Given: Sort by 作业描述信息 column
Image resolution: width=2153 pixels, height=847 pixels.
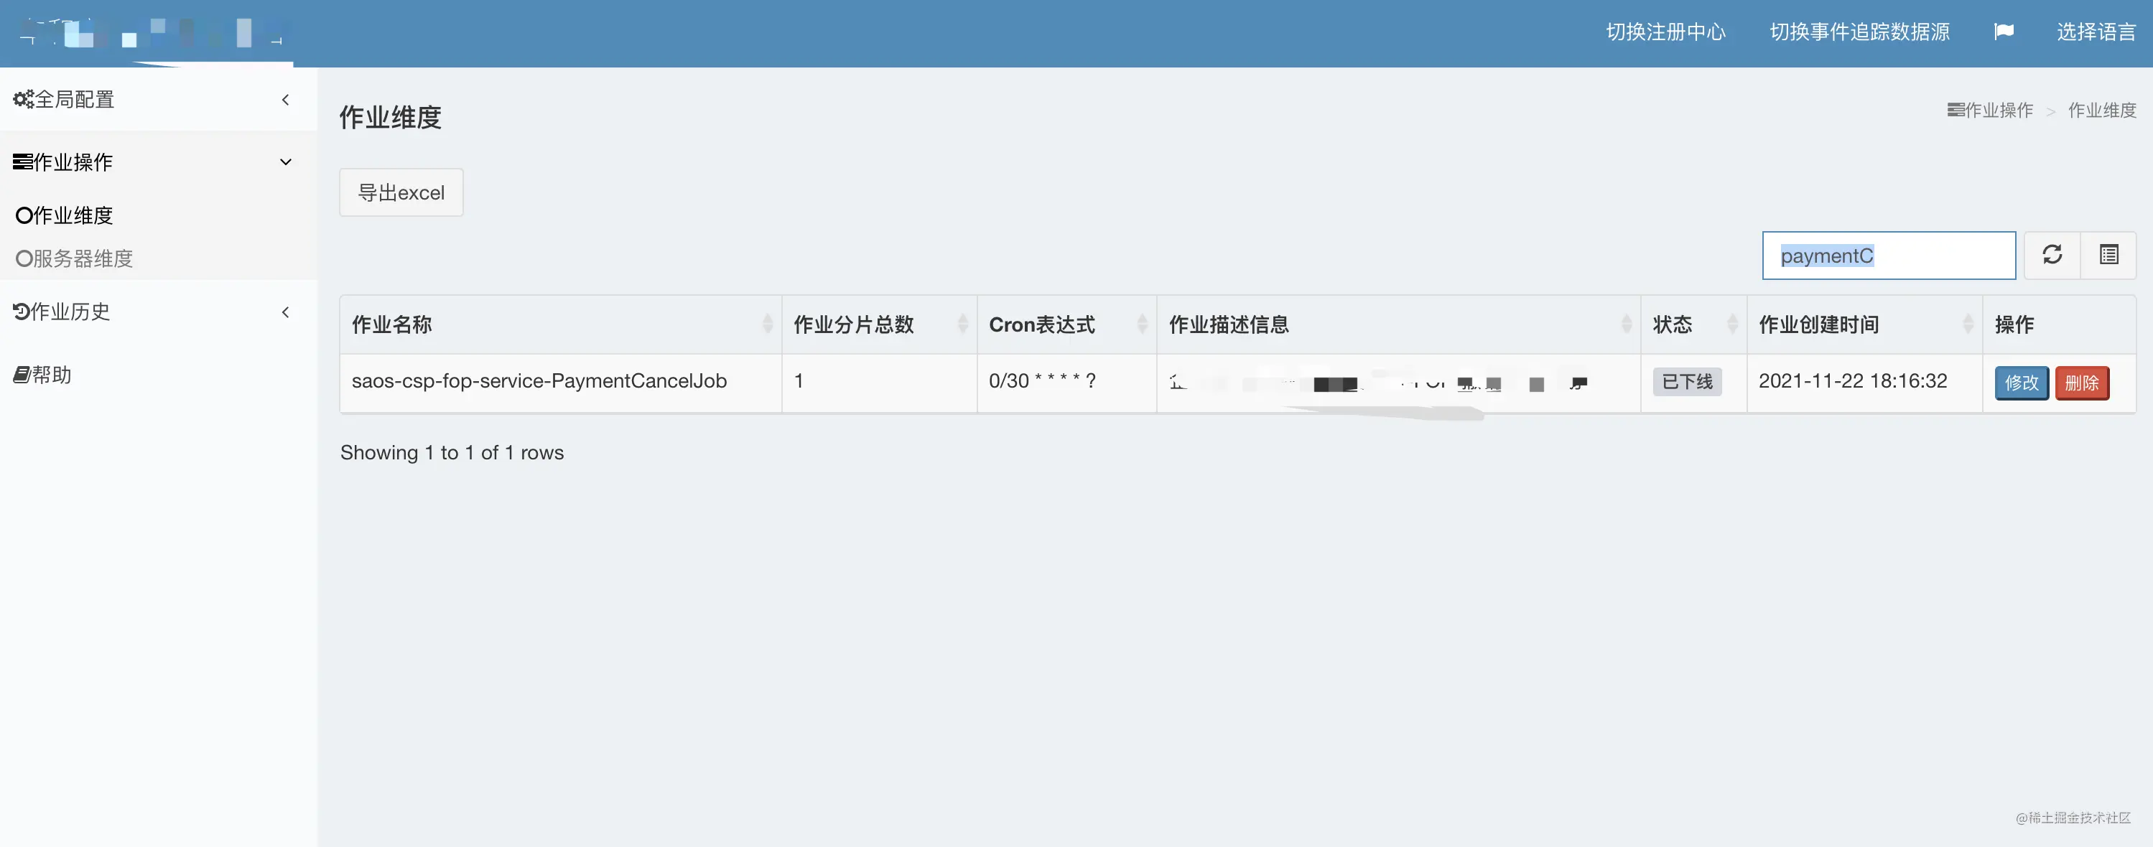Looking at the screenshot, I should click(1398, 324).
